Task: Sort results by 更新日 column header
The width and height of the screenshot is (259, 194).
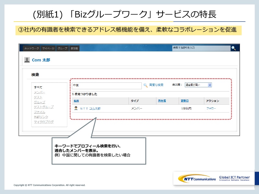Action: 185,101
